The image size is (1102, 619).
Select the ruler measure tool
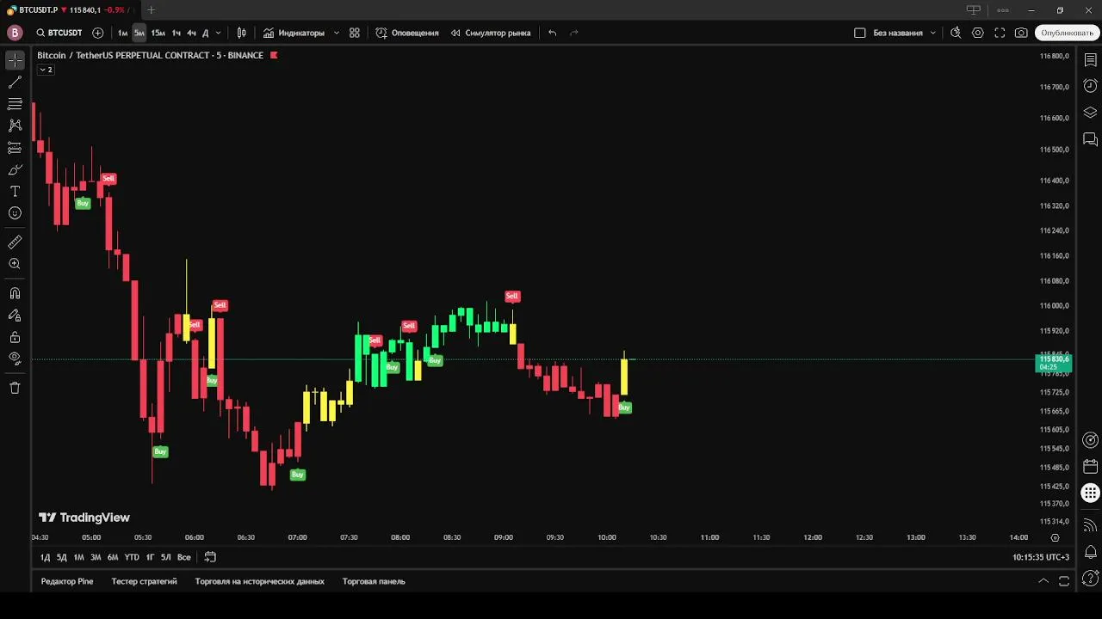point(15,242)
